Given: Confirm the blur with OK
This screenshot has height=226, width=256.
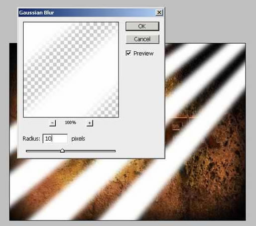Looking at the screenshot, I should tap(142, 26).
